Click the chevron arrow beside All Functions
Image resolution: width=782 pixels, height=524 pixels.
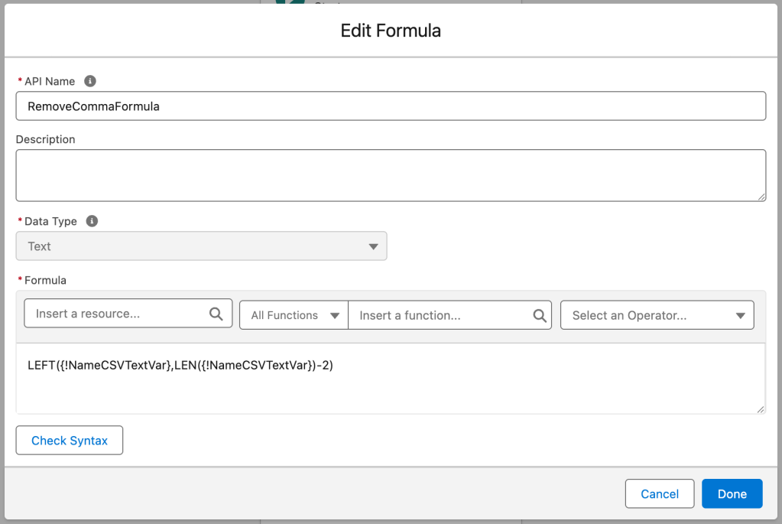(x=333, y=314)
